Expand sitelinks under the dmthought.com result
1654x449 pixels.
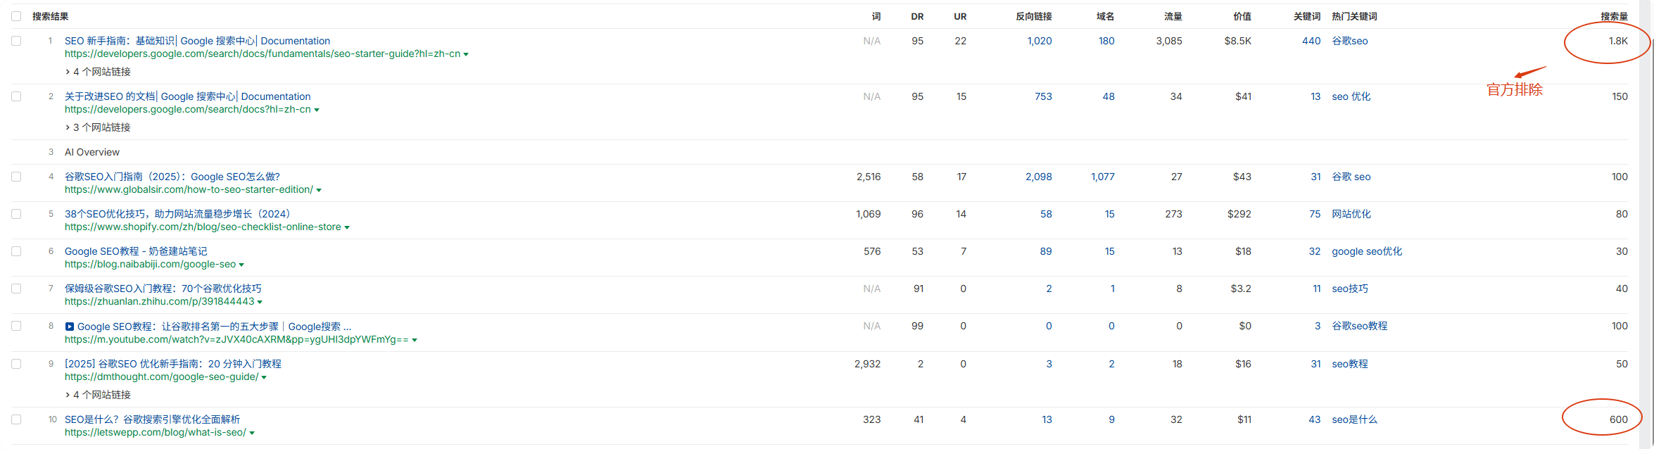click(x=98, y=395)
